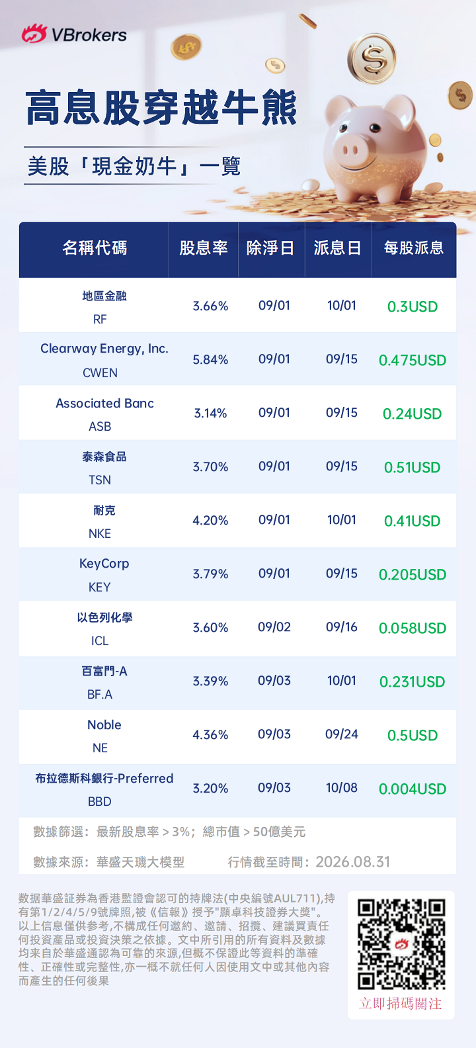Select the 股息率 column header

click(x=204, y=248)
